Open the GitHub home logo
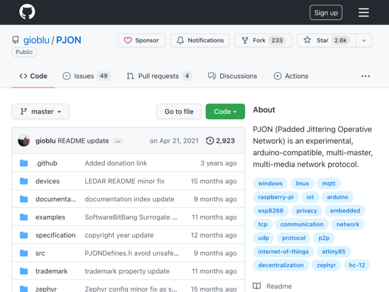 tap(27, 12)
